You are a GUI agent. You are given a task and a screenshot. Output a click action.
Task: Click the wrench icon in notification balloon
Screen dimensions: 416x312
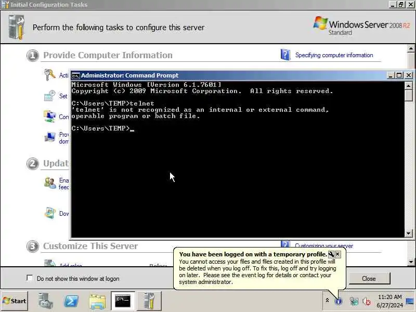point(331,254)
